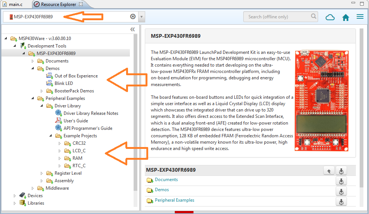Collapse the Peripheral Examples node
The width and height of the screenshot is (369, 214).
[x=33, y=98]
